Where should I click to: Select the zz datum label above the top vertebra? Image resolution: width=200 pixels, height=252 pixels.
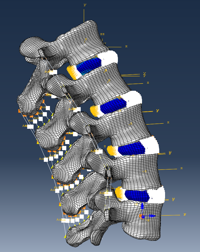click(x=102, y=34)
